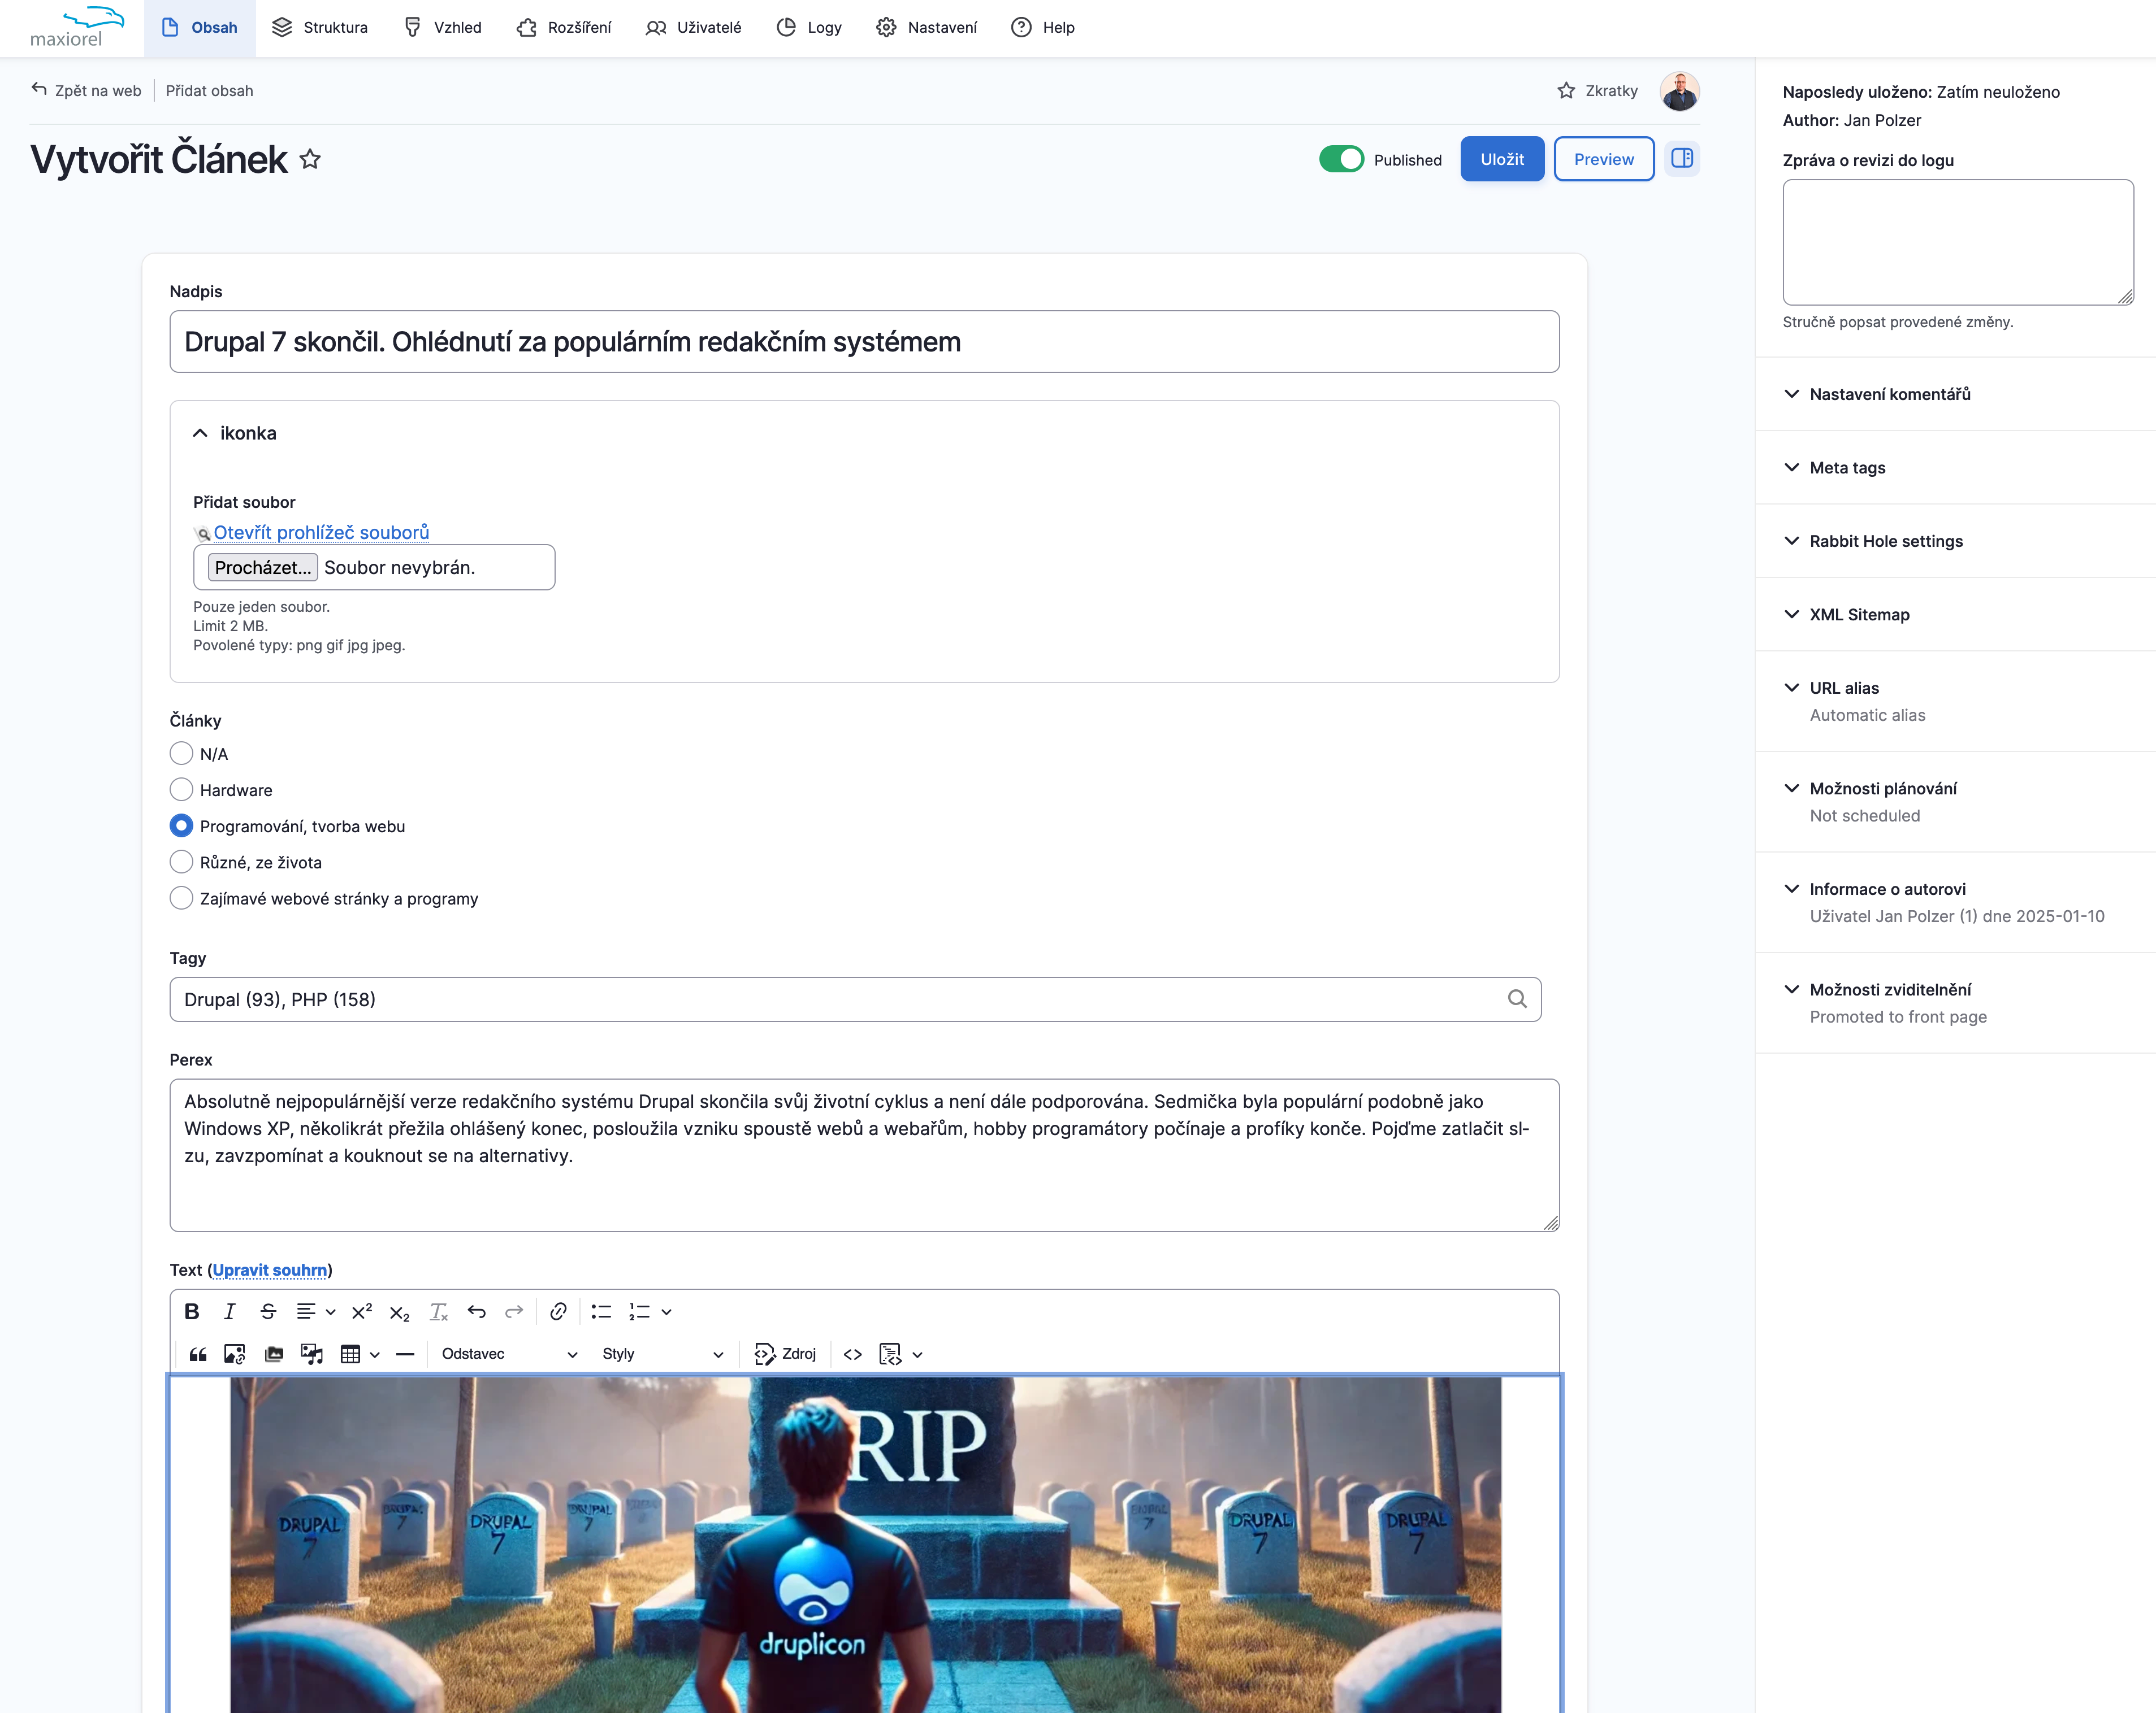Insert a linked image in the editor
Image resolution: width=2156 pixels, height=1713 pixels.
click(x=235, y=1354)
